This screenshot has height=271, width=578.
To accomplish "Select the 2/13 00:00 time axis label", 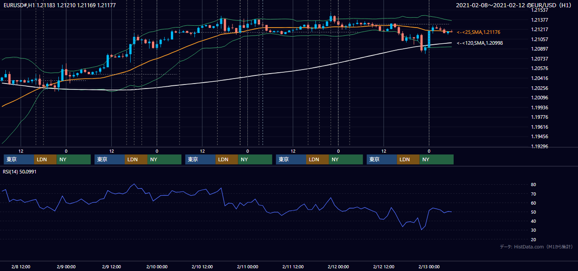I will pos(429,266).
